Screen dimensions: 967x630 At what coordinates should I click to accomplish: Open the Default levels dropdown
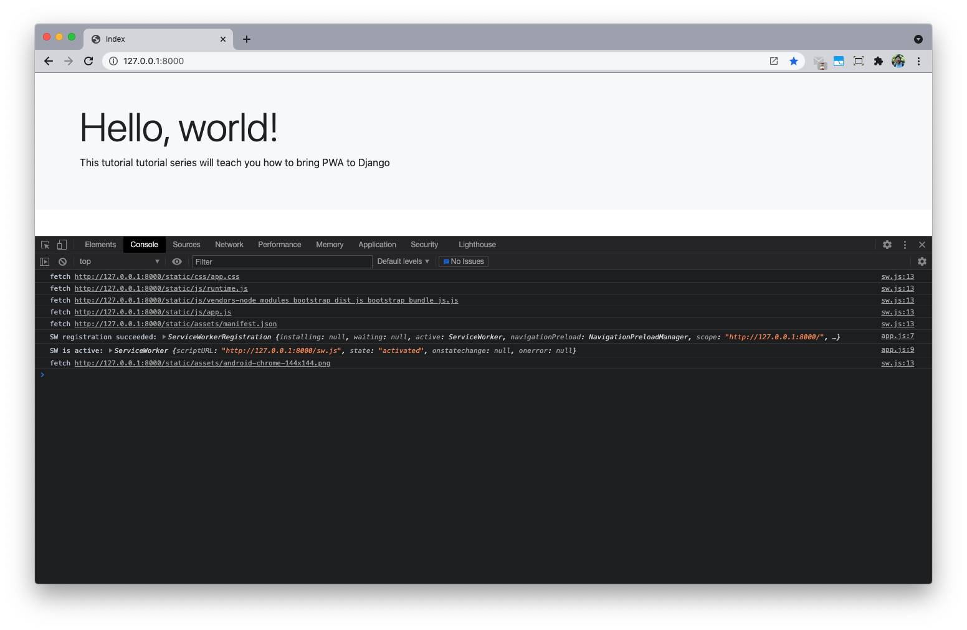click(x=403, y=261)
